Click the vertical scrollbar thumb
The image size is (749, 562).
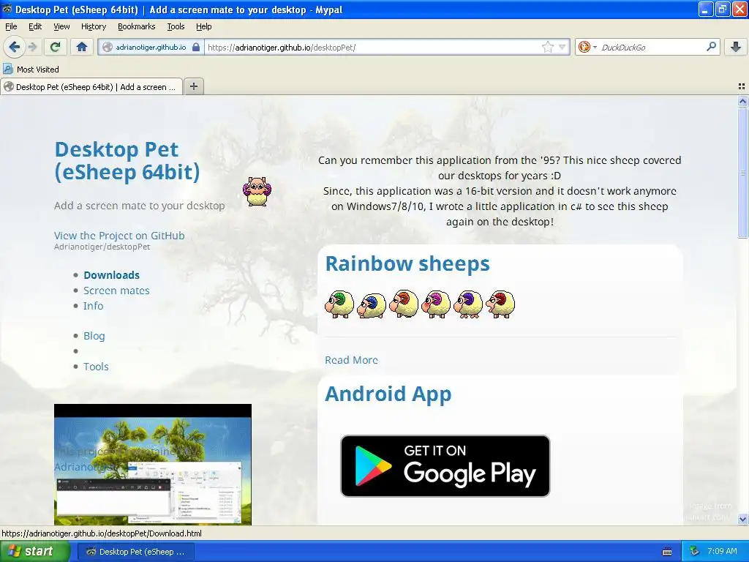742,173
